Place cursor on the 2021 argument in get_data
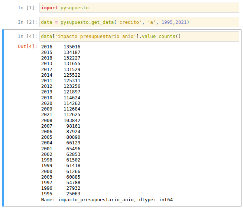 [x=181, y=22]
